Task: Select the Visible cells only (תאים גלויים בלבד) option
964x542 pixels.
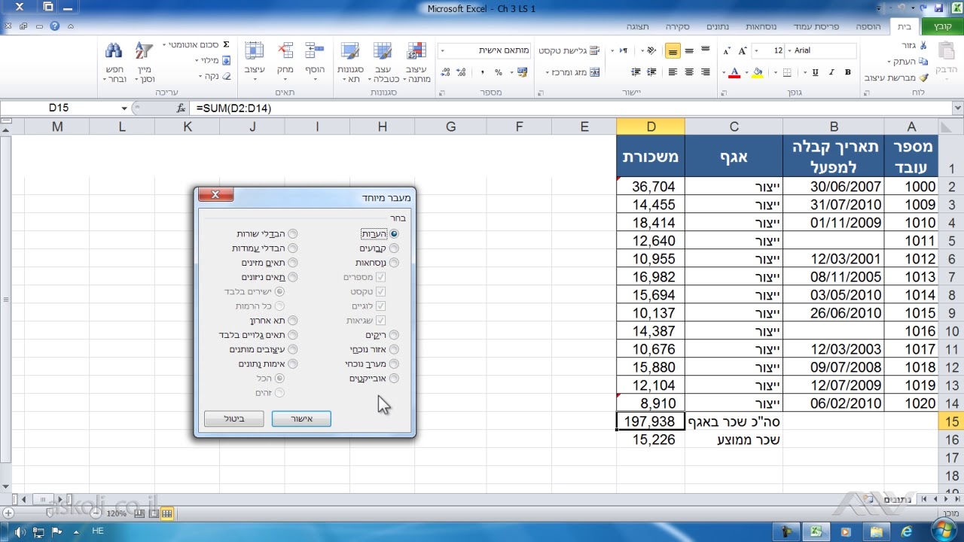Action: point(293,335)
